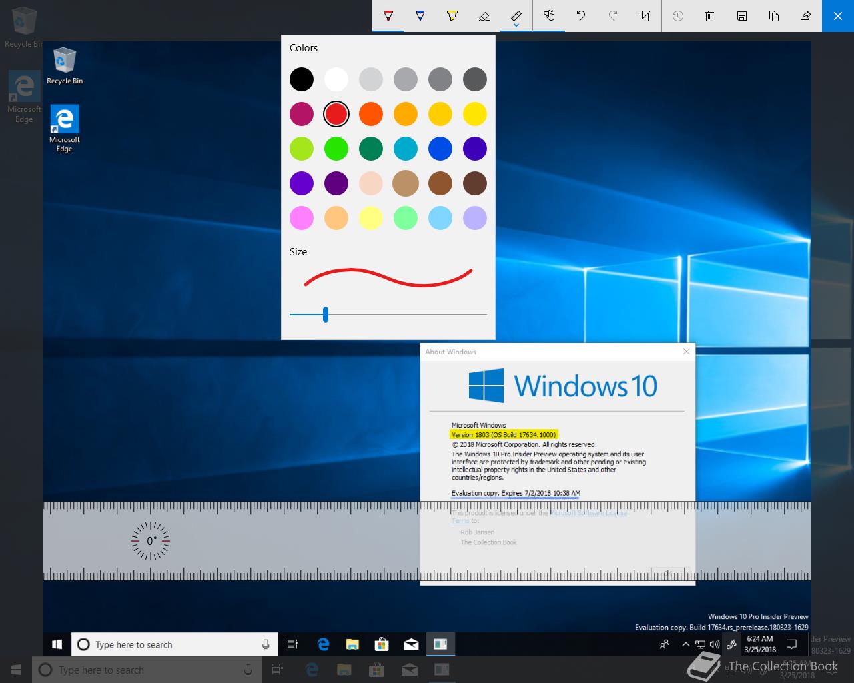Share the screen sketch
Image resolution: width=854 pixels, height=683 pixels.
coord(806,15)
